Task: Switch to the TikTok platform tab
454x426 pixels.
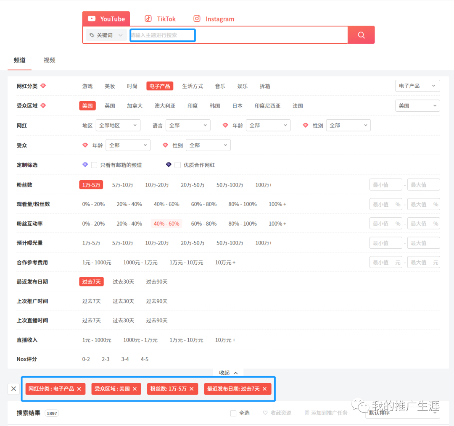Action: click(x=160, y=19)
